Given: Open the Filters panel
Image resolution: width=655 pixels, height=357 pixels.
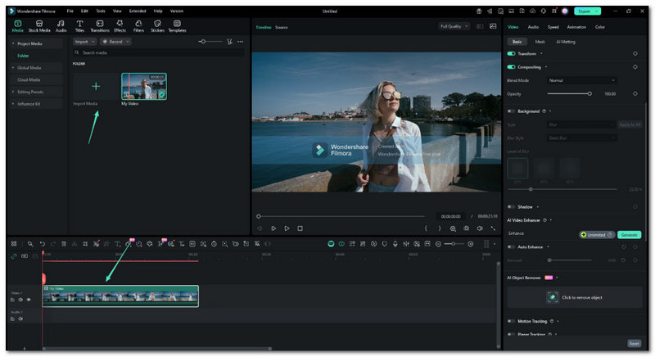Looking at the screenshot, I should 138,26.
